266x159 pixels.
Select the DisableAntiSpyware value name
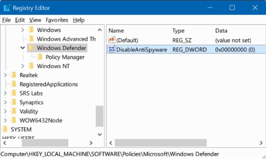[x=142, y=49]
